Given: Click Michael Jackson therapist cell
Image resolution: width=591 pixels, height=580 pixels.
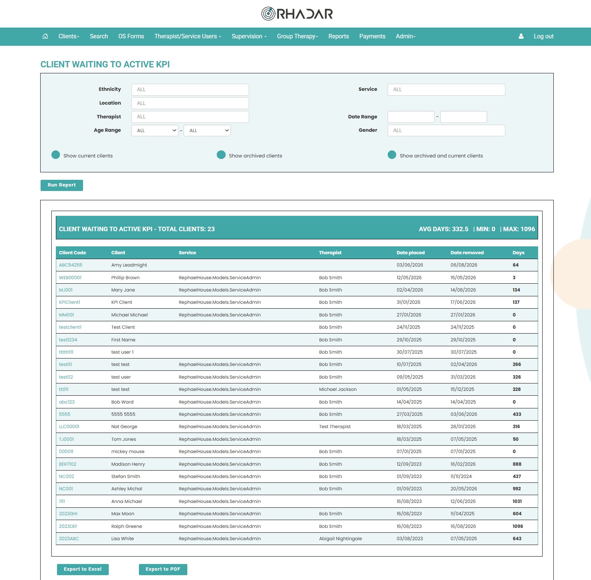Looking at the screenshot, I should point(338,389).
